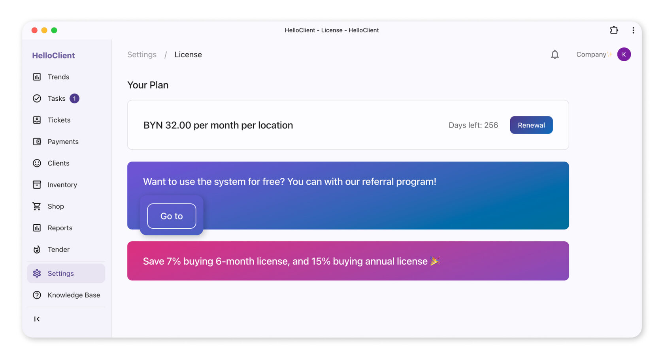Click the Settings gear icon
The height and width of the screenshot is (359, 664).
point(37,273)
